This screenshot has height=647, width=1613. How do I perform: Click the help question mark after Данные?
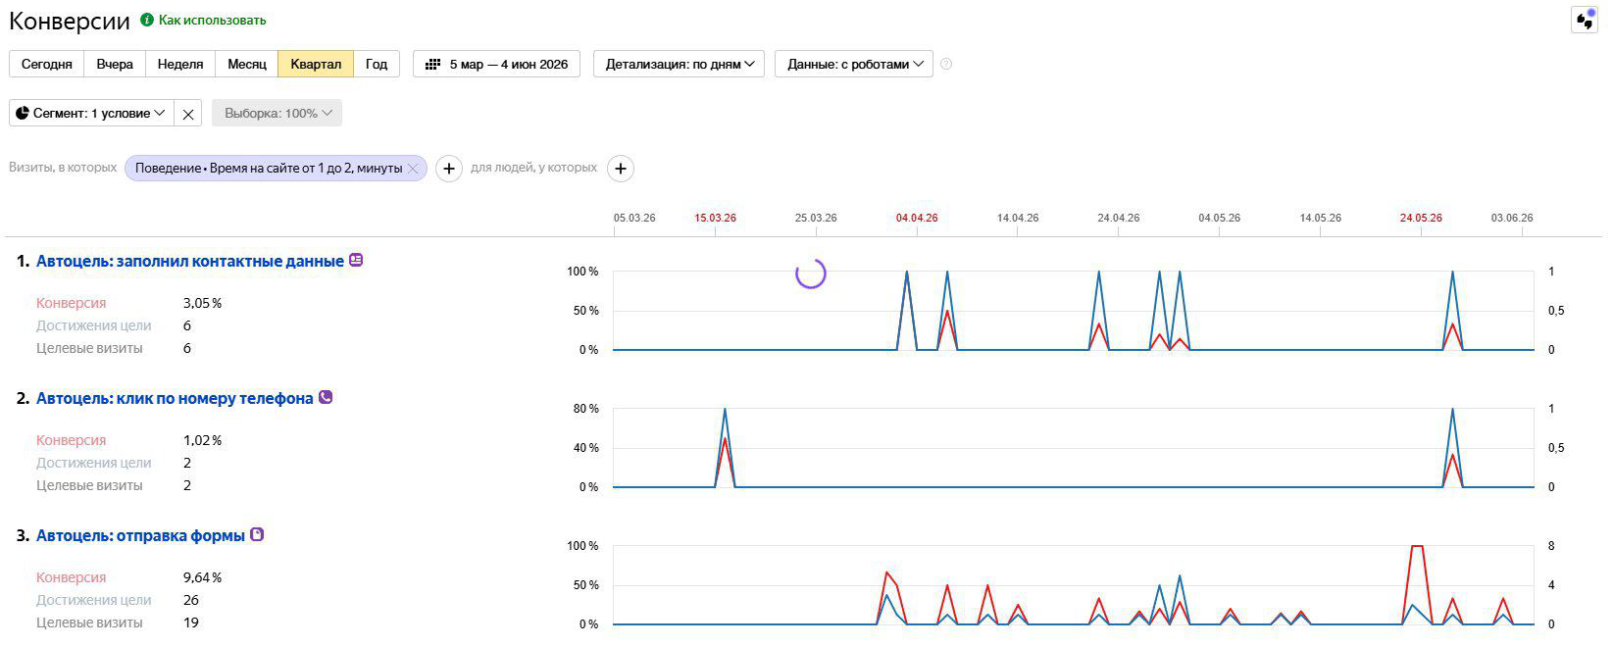(946, 64)
